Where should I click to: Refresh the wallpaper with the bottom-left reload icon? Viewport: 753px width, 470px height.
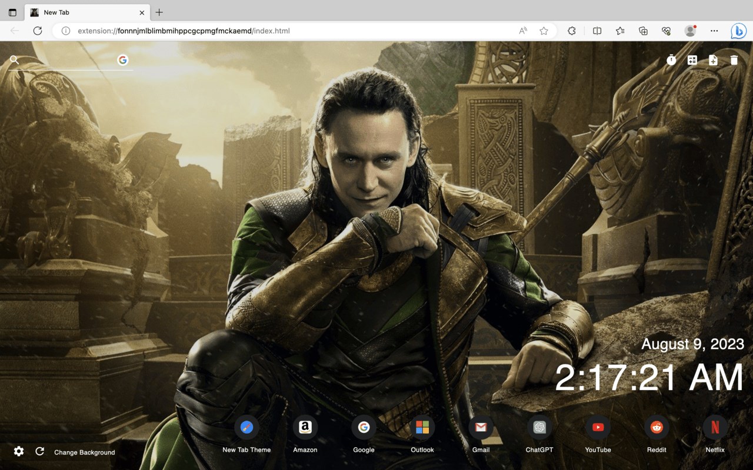(x=39, y=452)
